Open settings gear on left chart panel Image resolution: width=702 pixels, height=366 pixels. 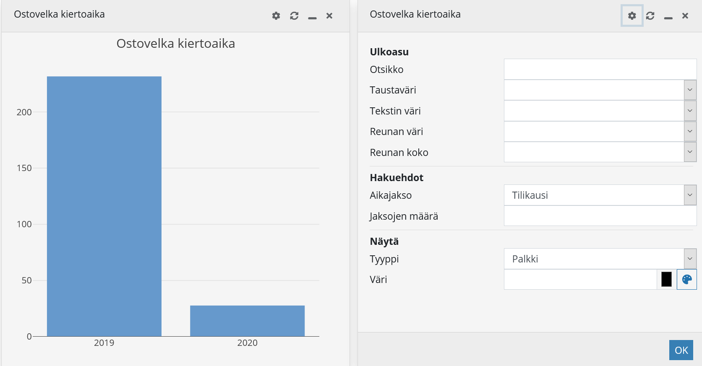tap(276, 16)
